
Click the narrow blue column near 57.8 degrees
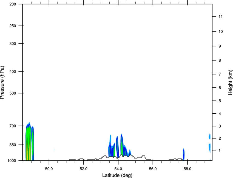(x=184, y=154)
